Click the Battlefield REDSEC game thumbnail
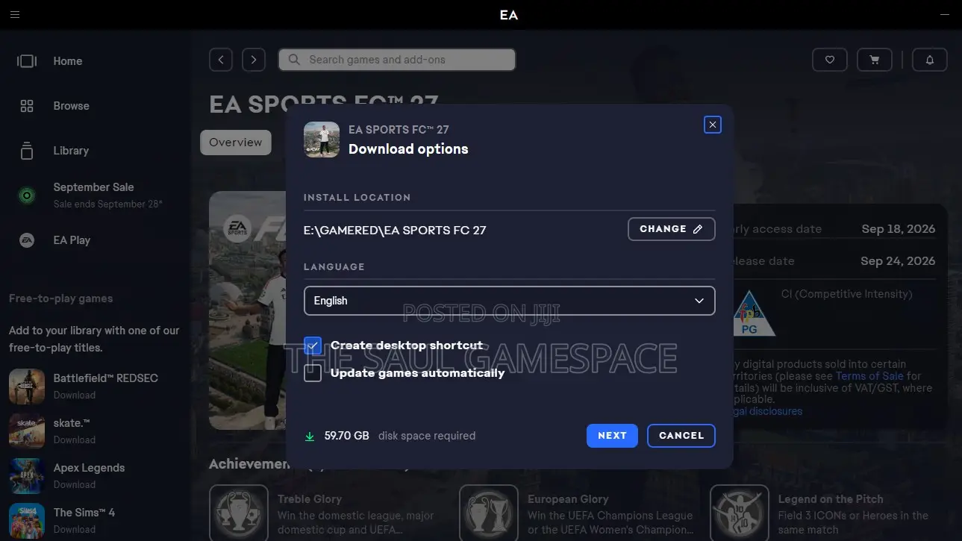The image size is (962, 541). click(27, 386)
